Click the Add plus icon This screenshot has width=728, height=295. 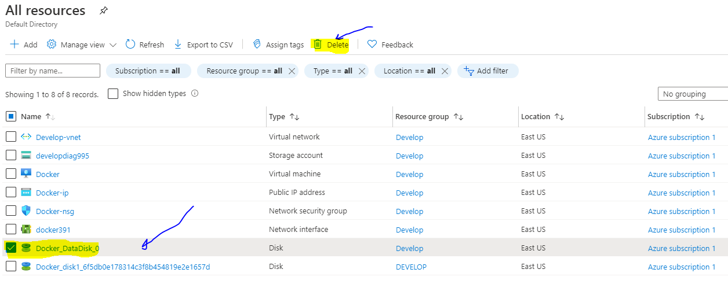(x=14, y=45)
